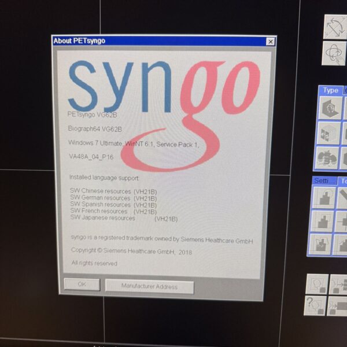The image size is (347, 347).
Task: Click the question mark head help icon
Action: [x=315, y=305]
